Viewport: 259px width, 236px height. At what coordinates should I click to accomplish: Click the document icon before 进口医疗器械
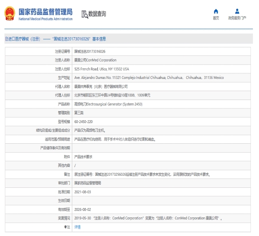point(6,39)
